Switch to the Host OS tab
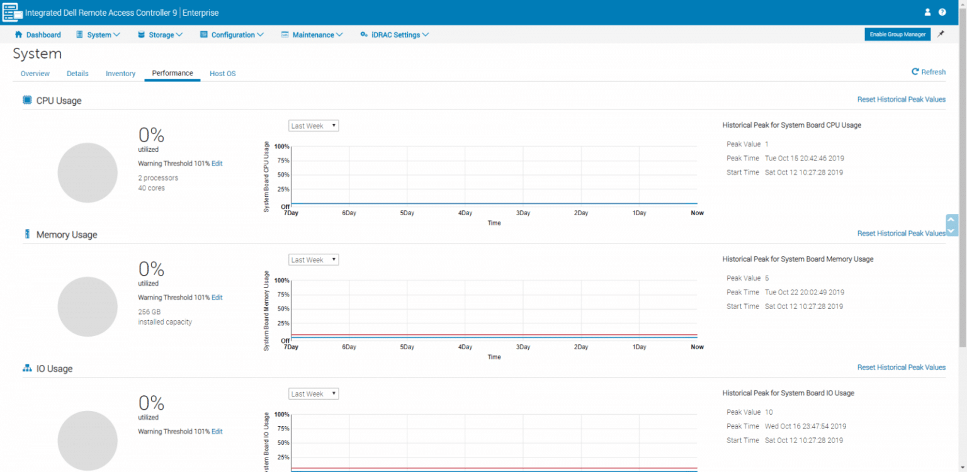This screenshot has width=967, height=472. click(x=222, y=74)
